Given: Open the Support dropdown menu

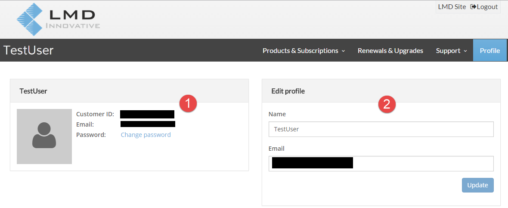Looking at the screenshot, I should pyautogui.click(x=451, y=51).
